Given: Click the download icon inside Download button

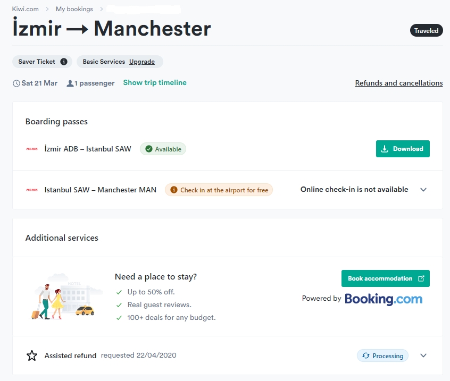Looking at the screenshot, I should [385, 149].
